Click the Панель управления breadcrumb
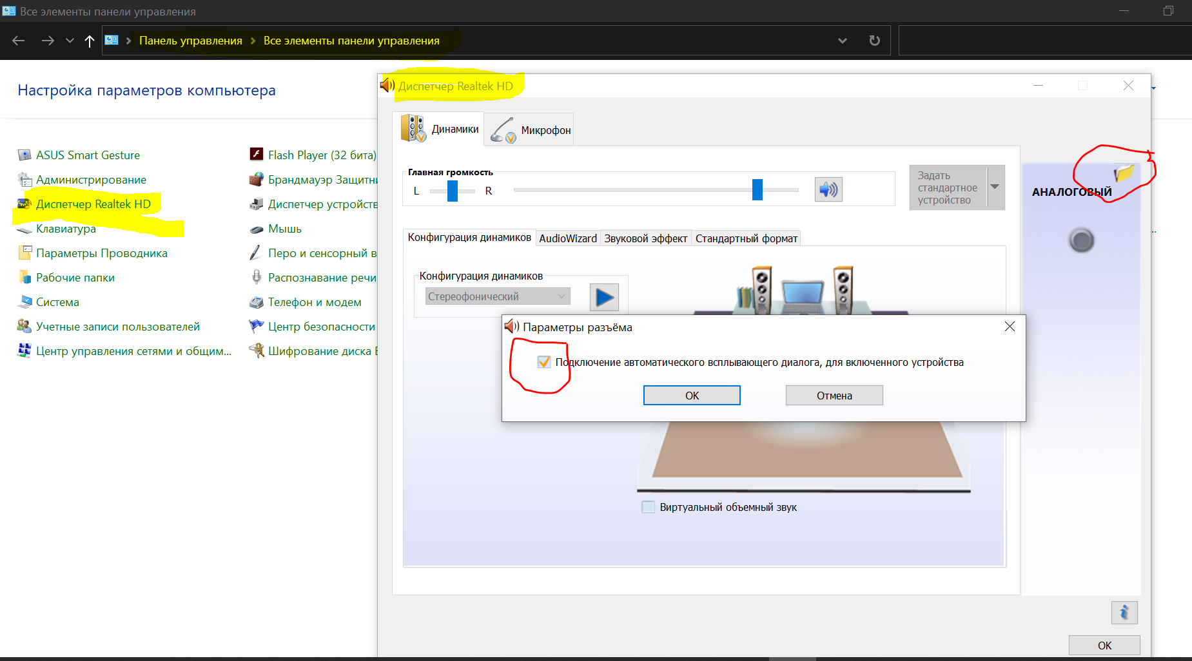This screenshot has height=661, width=1192. [191, 41]
